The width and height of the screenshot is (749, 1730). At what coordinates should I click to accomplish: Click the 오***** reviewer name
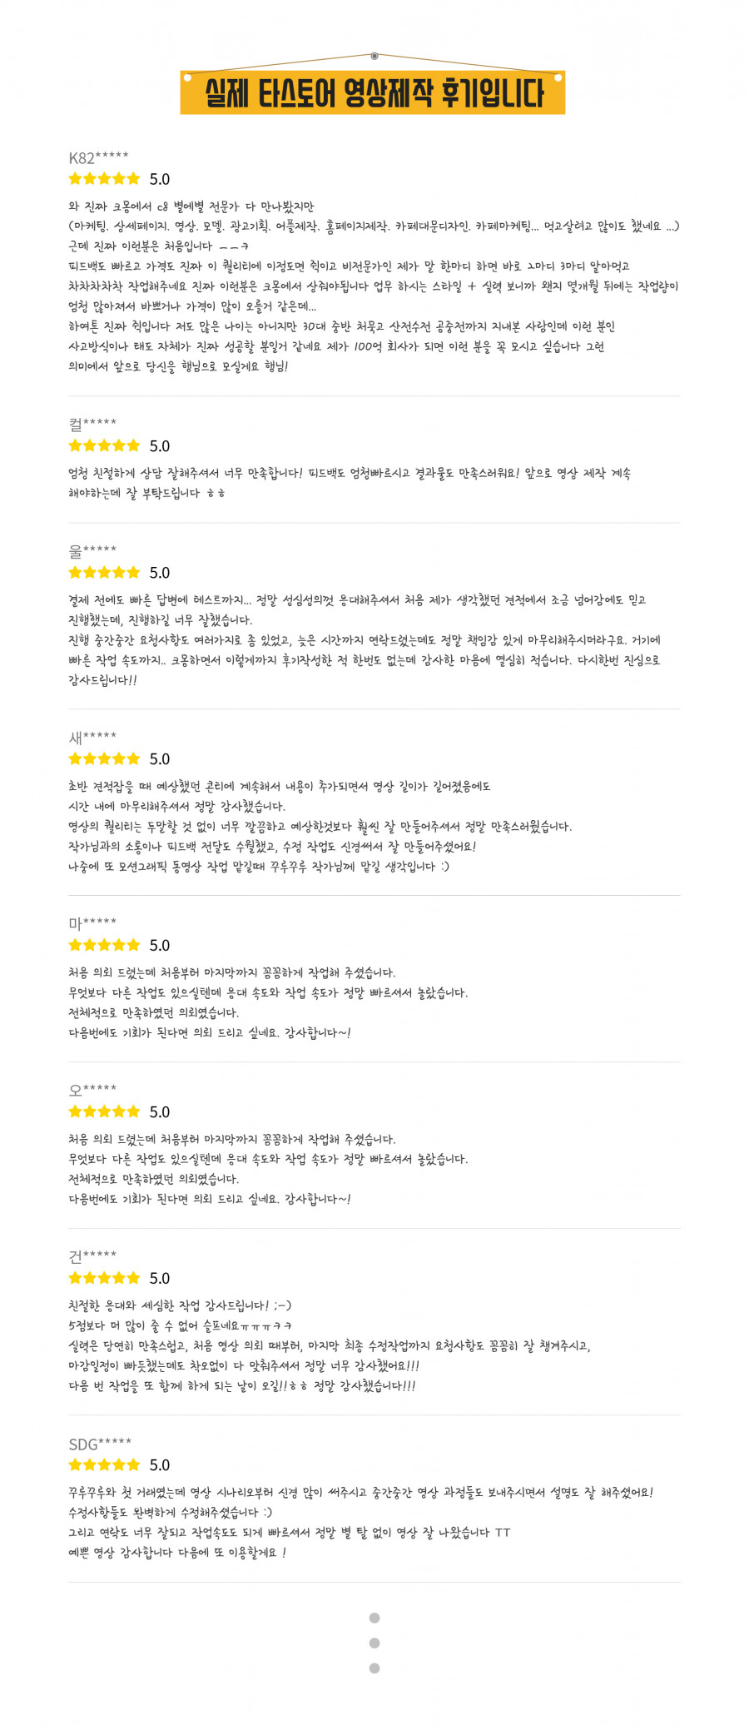click(92, 1090)
